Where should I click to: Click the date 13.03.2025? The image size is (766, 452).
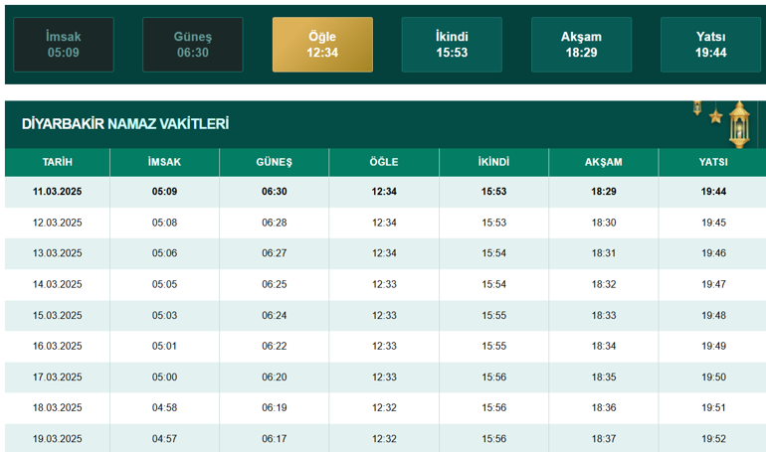57,253
